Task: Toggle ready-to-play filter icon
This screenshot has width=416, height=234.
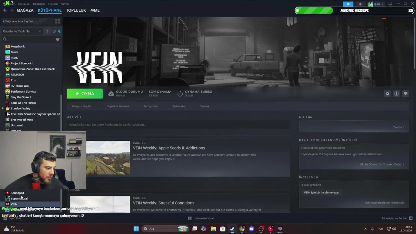Action: [x=60, y=31]
